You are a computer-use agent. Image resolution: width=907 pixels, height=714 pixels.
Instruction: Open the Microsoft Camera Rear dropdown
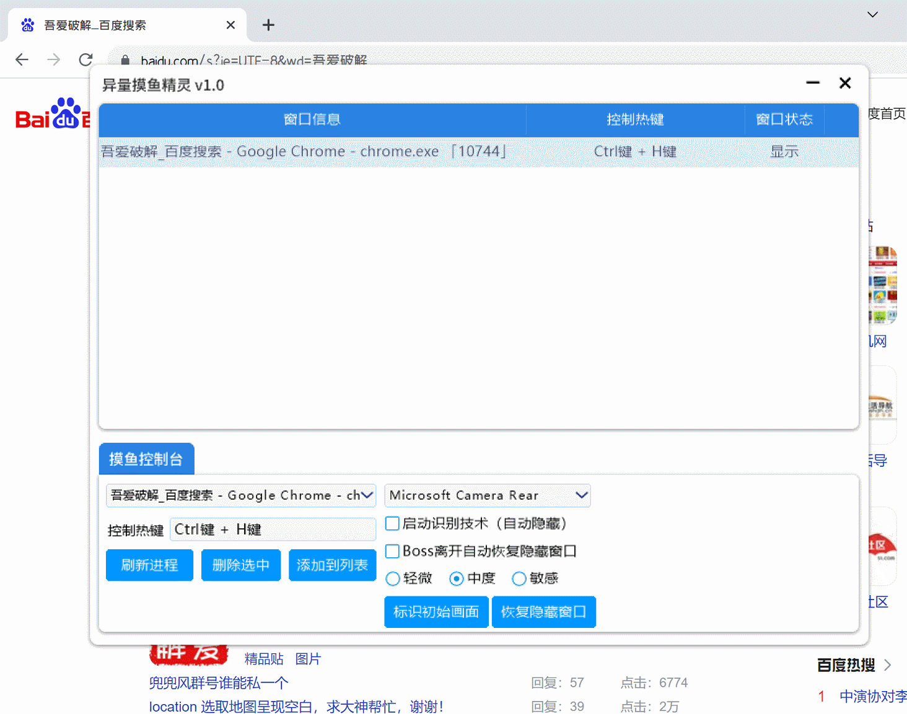pyautogui.click(x=581, y=495)
